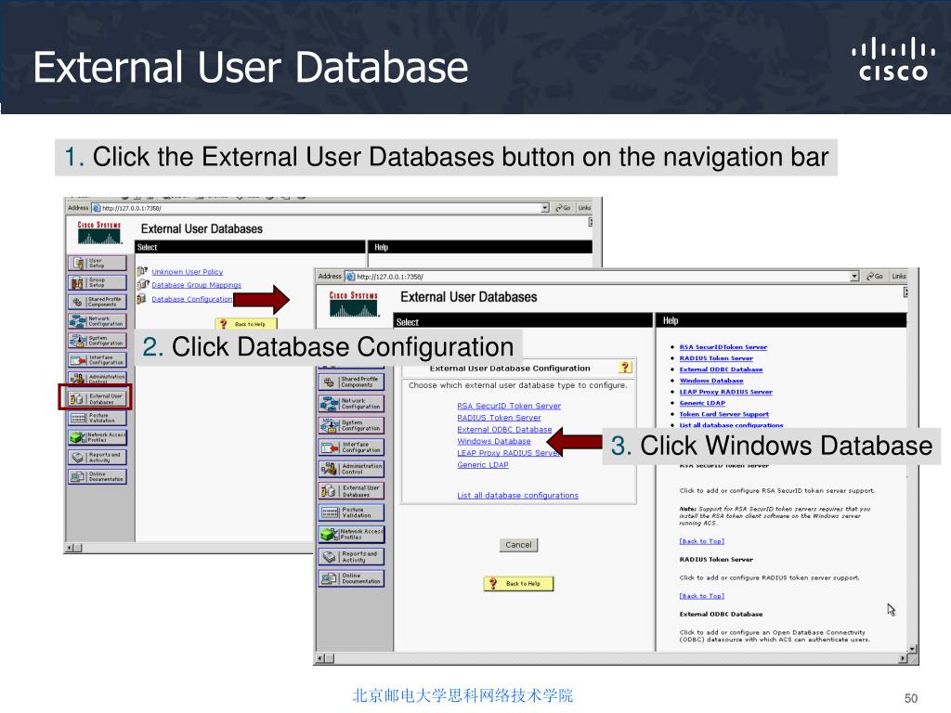Viewport: 951px width, 713px height.
Task: Click the yellow help icon beside External User Database Configuration
Action: [x=625, y=368]
